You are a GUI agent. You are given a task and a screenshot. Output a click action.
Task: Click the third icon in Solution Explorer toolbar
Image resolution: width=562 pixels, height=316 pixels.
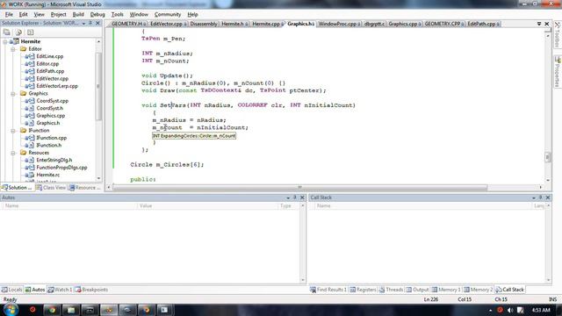(x=31, y=32)
